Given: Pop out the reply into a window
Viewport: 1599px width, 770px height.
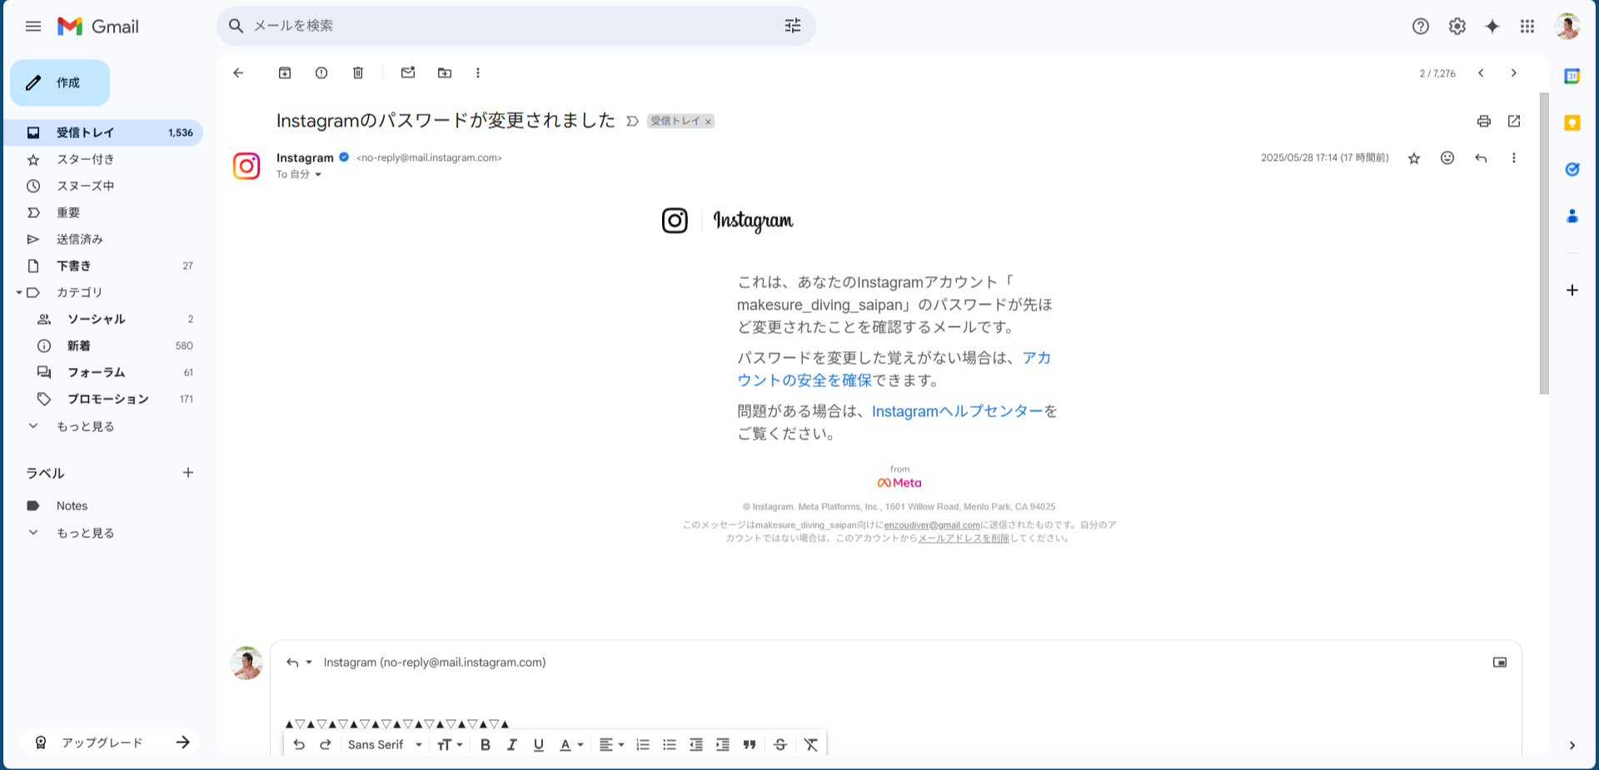Looking at the screenshot, I should pos(1500,663).
